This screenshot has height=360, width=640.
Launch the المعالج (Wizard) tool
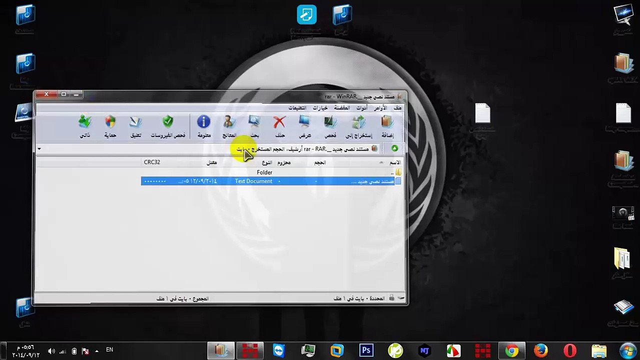[229, 126]
